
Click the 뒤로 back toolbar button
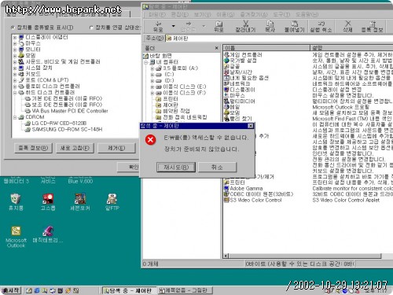pyautogui.click(x=158, y=27)
